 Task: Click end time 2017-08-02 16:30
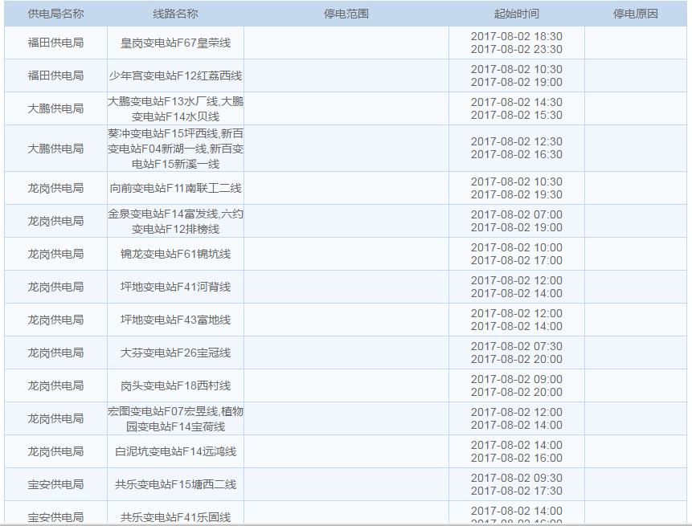(517, 154)
